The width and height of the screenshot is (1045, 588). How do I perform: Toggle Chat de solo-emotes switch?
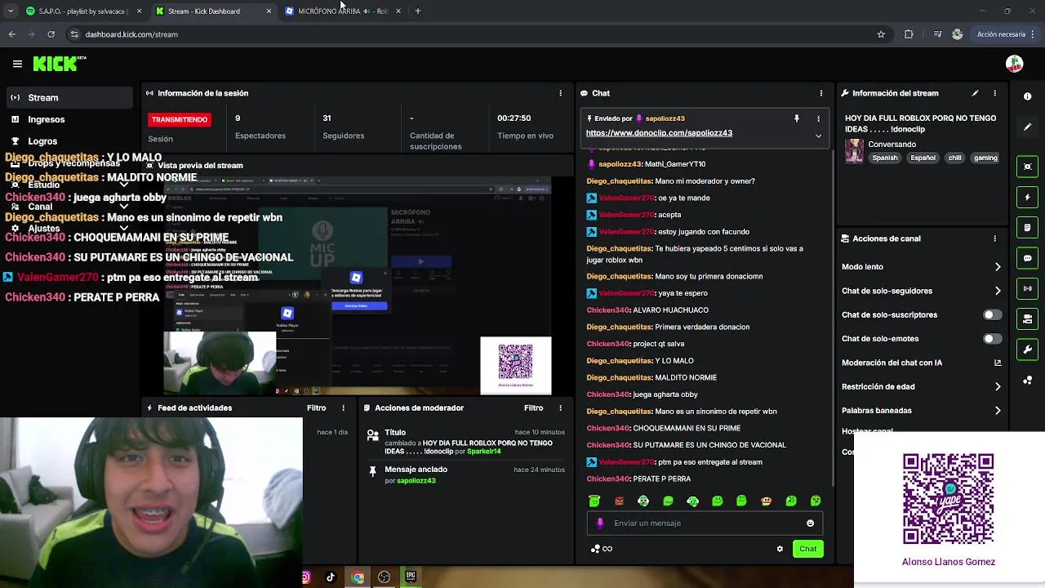click(x=992, y=338)
